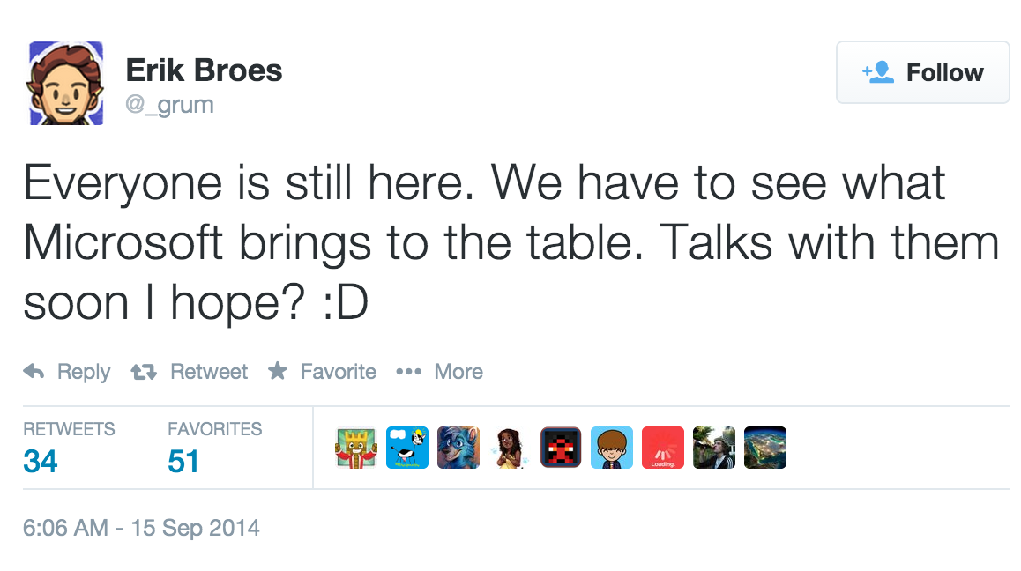Open the girl in yellow dress avatar
Viewport: 1021px width, 571px height.
[510, 448]
